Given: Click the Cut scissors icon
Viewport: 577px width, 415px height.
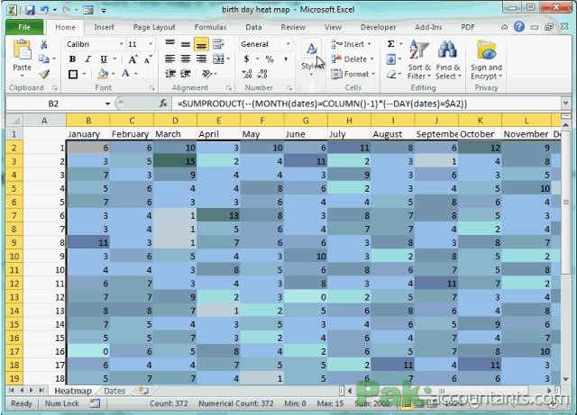Looking at the screenshot, I should [43, 44].
